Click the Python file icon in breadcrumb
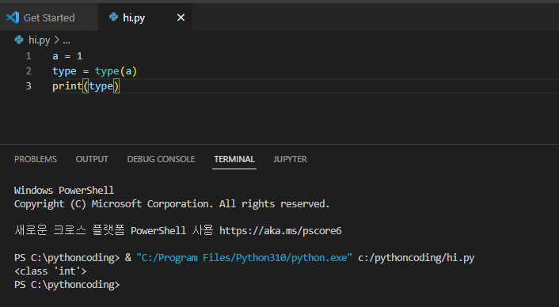The image size is (559, 307). (19, 40)
